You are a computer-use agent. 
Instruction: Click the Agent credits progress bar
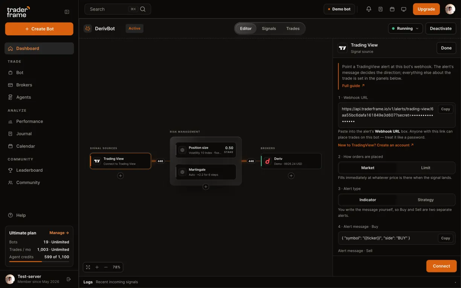tap(39, 261)
